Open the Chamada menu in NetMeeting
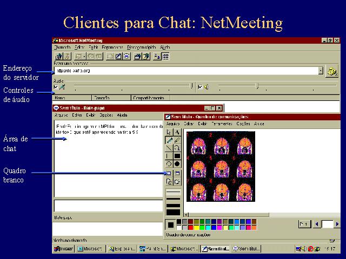This screenshot has height=259, width=346. tap(62, 47)
